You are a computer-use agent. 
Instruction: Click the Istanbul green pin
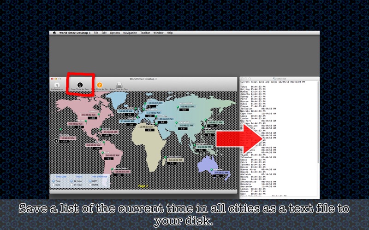coord(156,116)
